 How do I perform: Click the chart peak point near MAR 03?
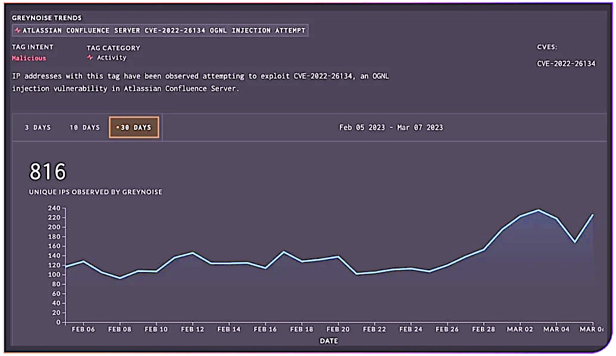538,210
